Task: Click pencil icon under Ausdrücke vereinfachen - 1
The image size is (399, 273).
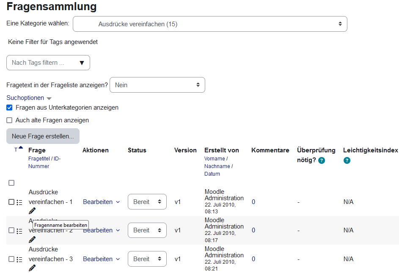Action: point(32,211)
